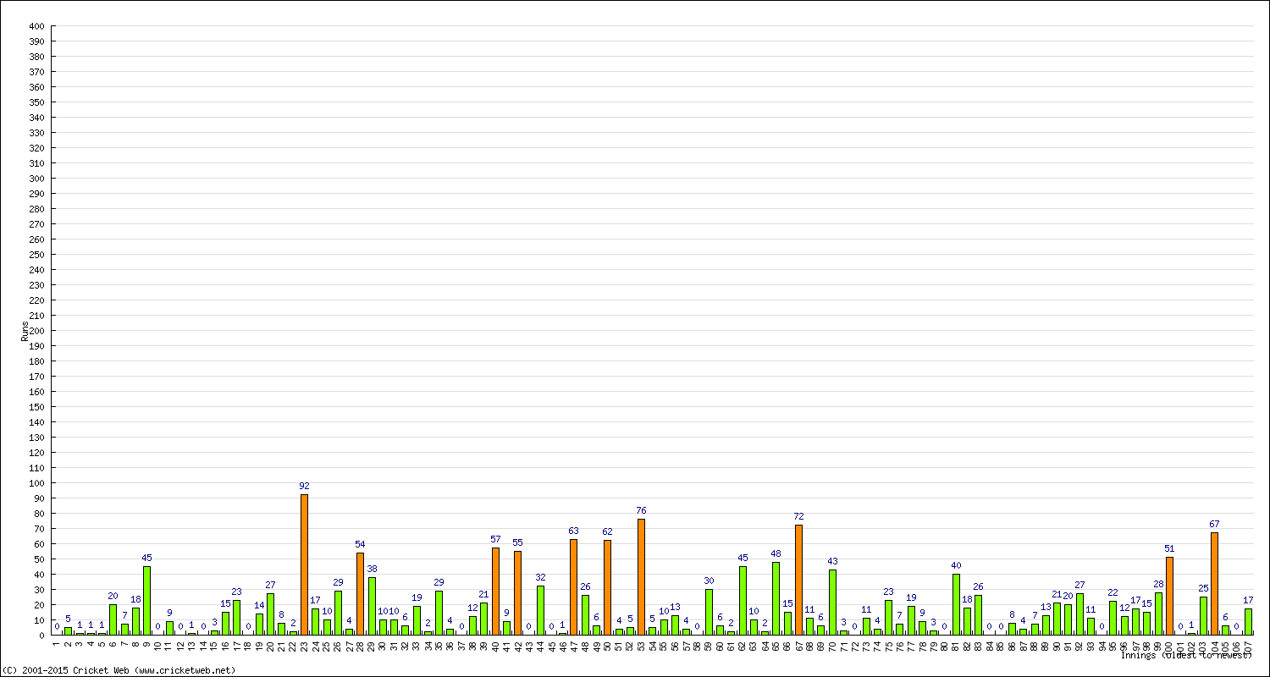Select the value label "51"

tap(1169, 548)
